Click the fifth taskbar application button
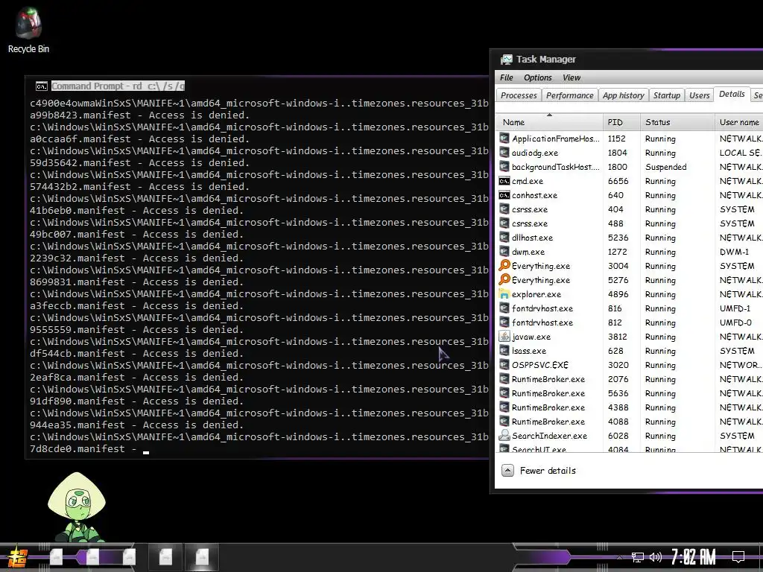763x572 pixels. coord(203,556)
